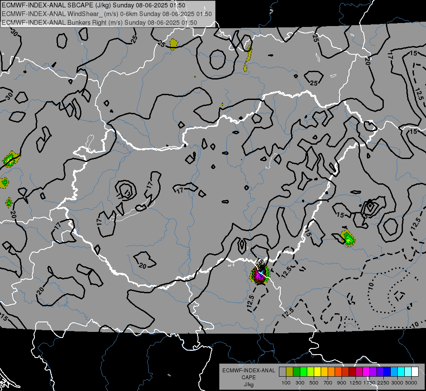This screenshot has width=426, height=391.
Task: Click the J/kg unit label in legend
Action: 248,384
